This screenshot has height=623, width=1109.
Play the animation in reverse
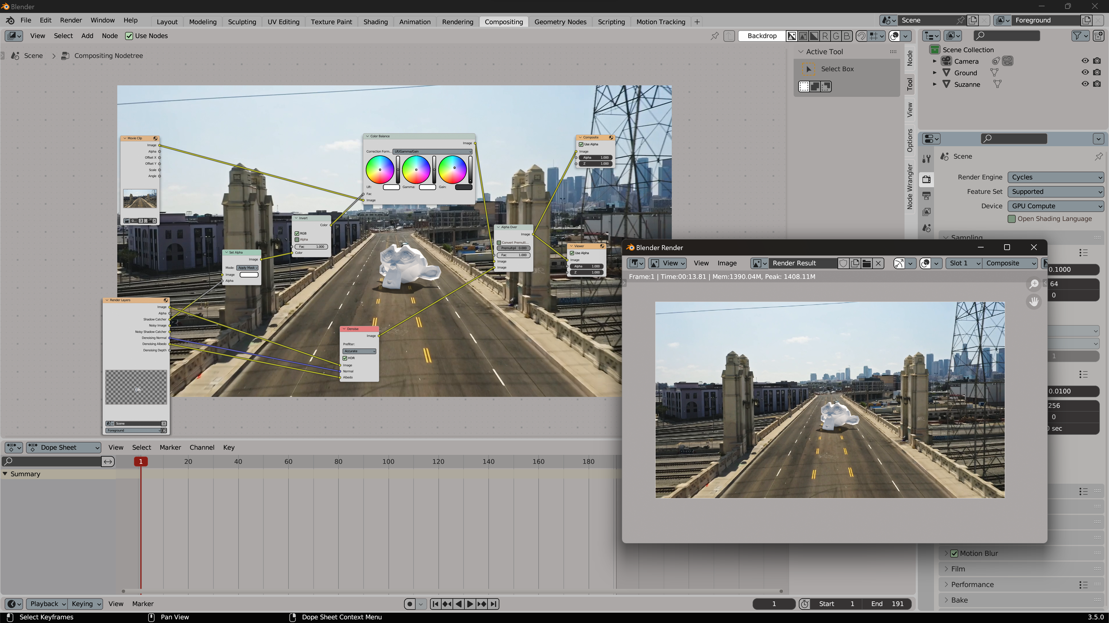click(x=459, y=604)
